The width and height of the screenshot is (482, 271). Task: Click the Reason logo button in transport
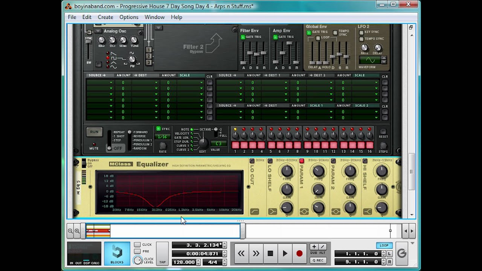tap(402, 253)
